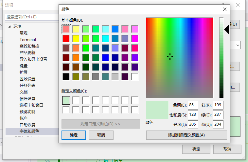This screenshot has height=162, width=248.
Task: Choose the teal basic color swatch
Action: [x=96, y=48]
